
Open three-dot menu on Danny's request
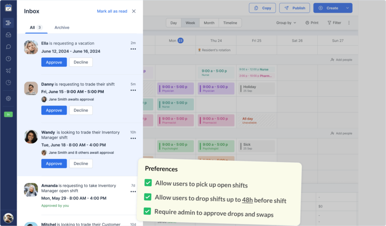133,90
